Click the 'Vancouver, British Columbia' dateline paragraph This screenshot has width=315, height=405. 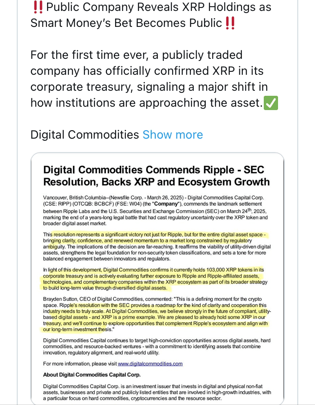coord(155,210)
